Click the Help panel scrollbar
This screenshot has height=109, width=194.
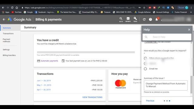(x=191, y=85)
